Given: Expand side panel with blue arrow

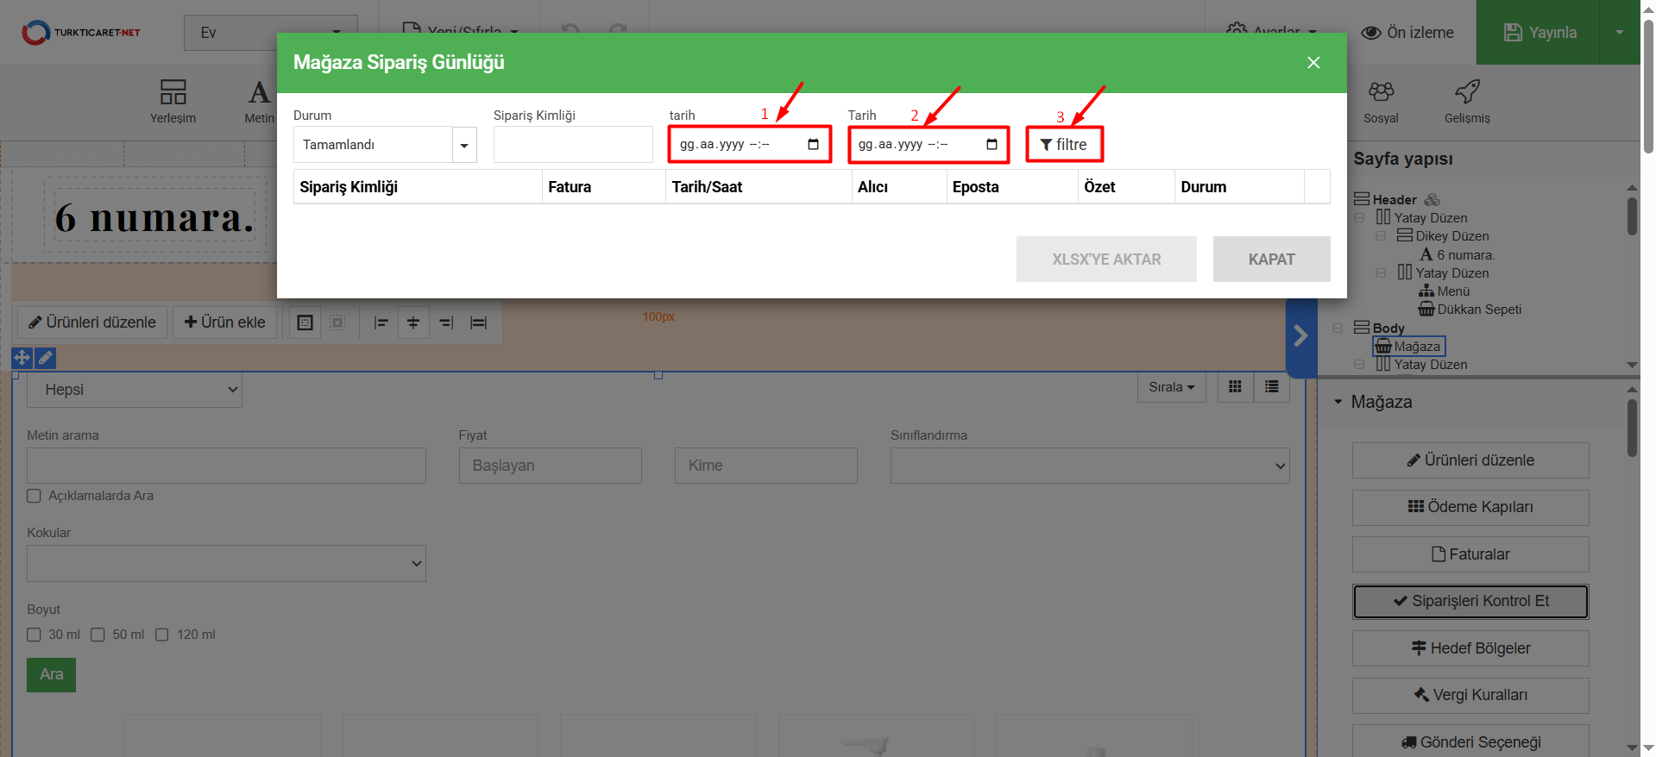Looking at the screenshot, I should click(x=1300, y=336).
